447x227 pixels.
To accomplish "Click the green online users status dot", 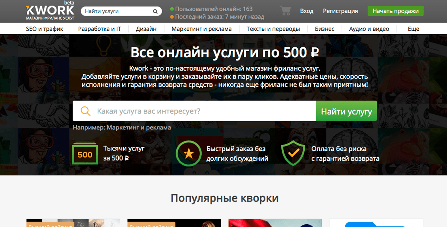I will (x=172, y=9).
